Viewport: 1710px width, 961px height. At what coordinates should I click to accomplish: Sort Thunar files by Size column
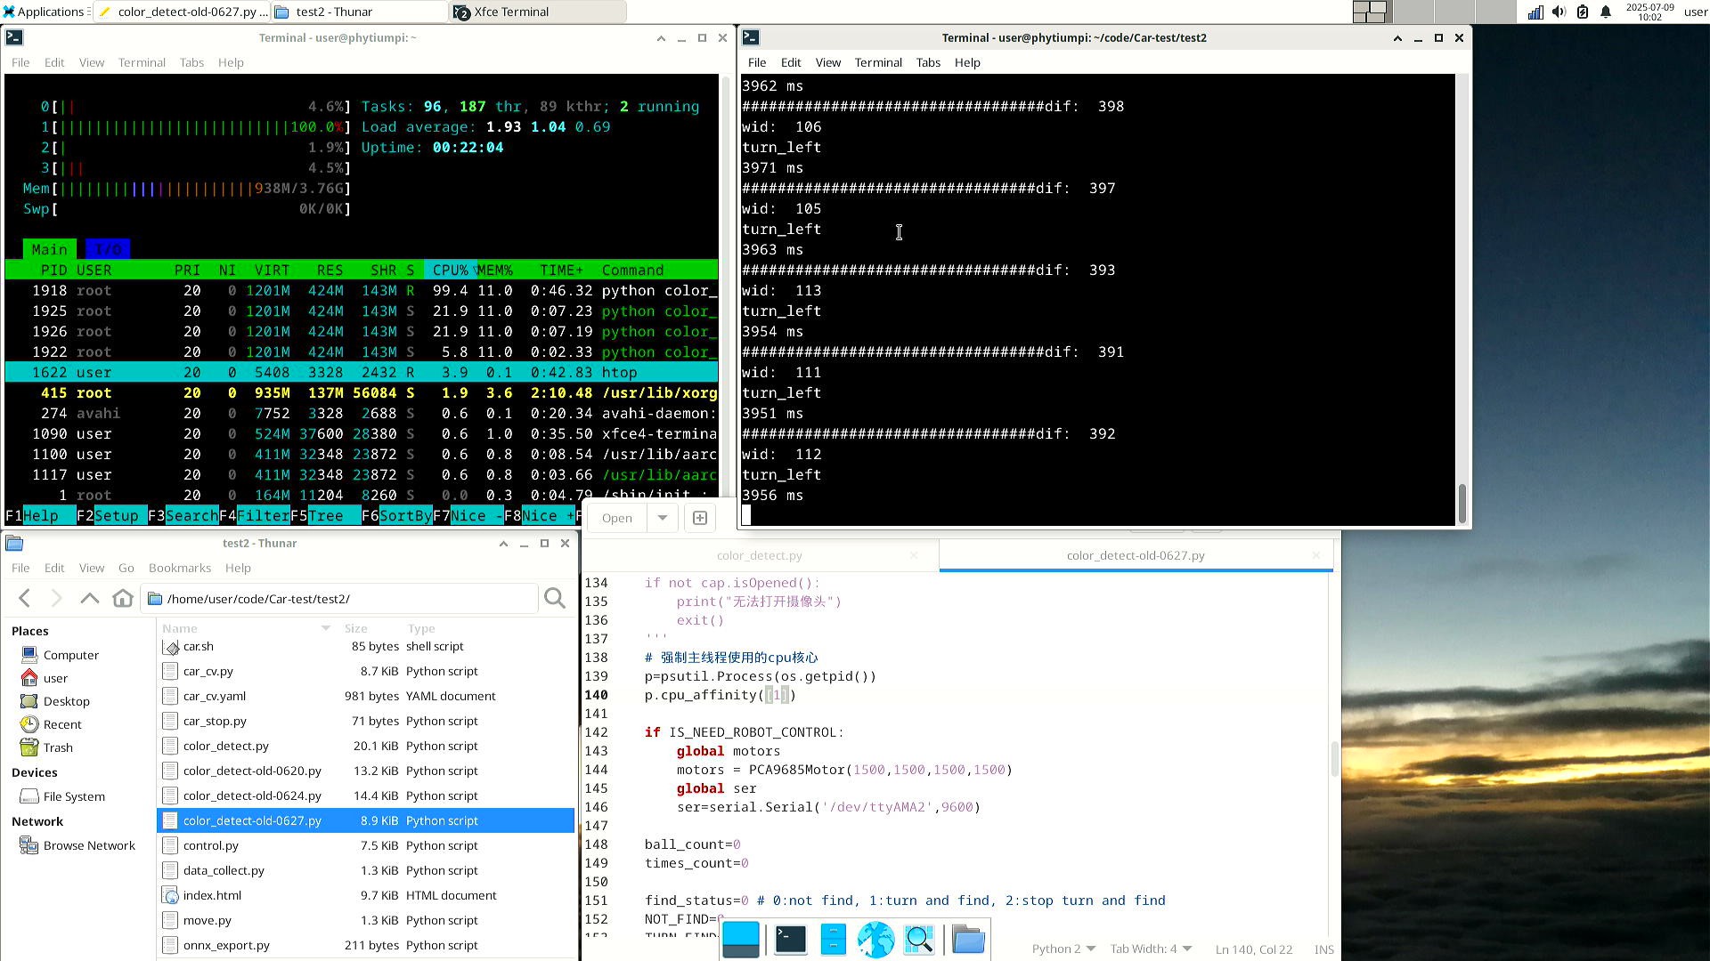click(x=356, y=628)
